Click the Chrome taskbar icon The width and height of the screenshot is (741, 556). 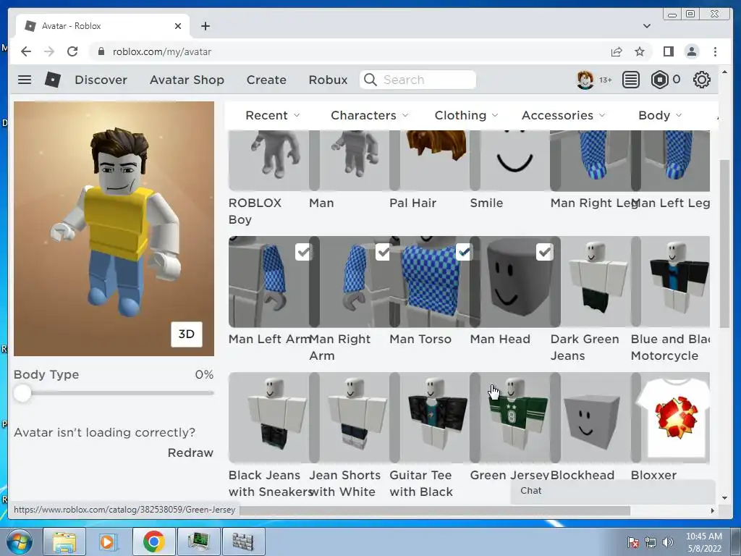(x=153, y=542)
